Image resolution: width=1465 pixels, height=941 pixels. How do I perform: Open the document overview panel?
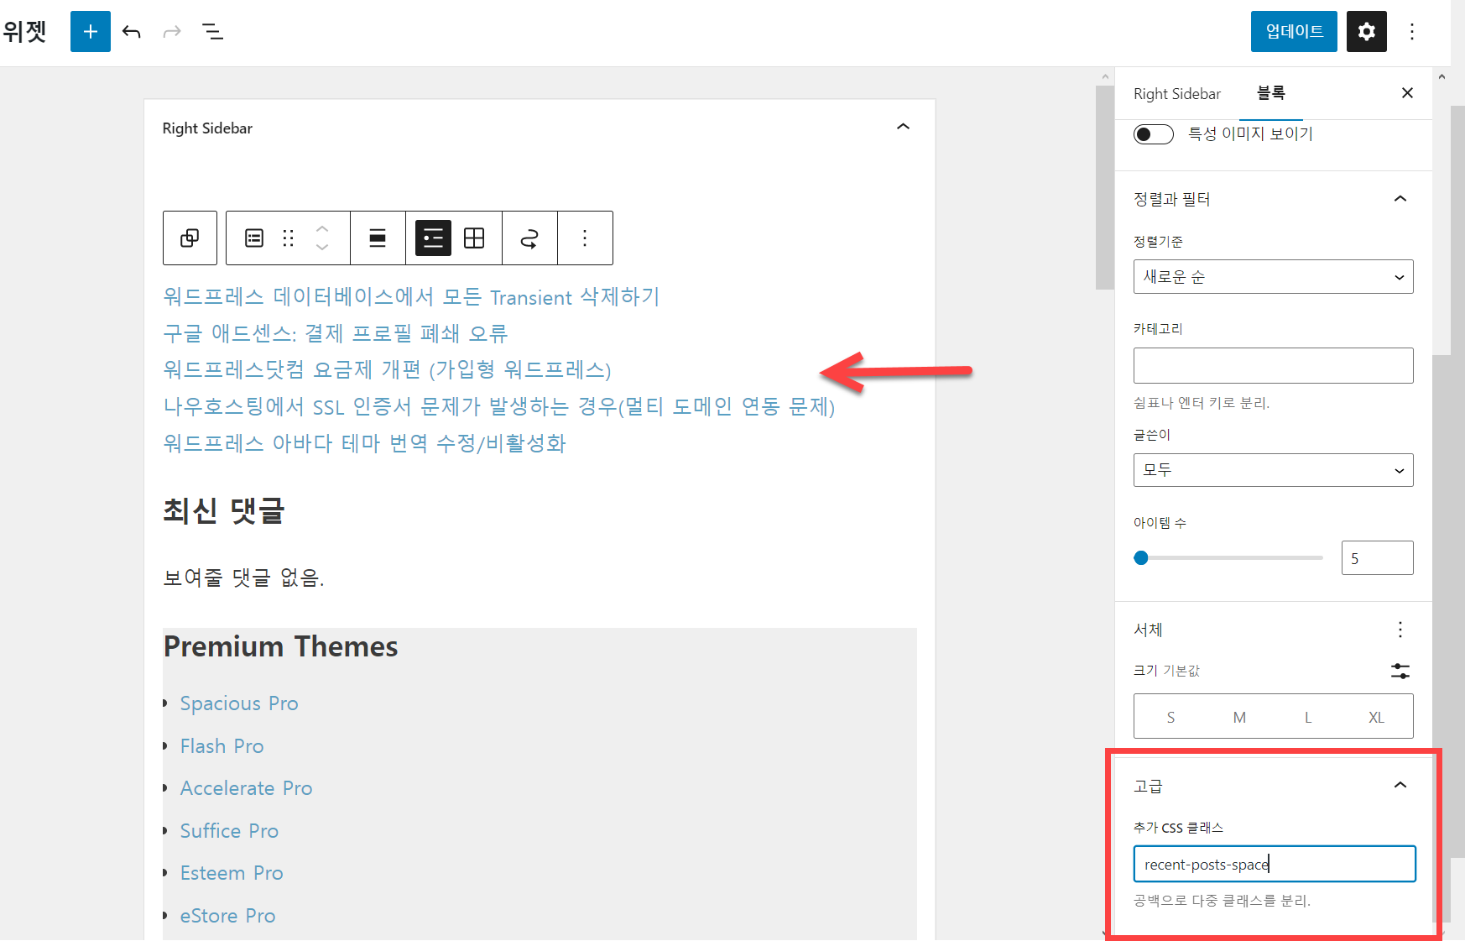click(212, 31)
